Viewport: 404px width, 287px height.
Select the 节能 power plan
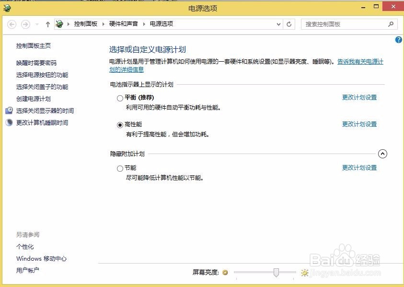(x=120, y=168)
